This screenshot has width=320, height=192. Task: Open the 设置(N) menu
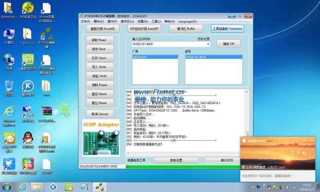click(142, 22)
